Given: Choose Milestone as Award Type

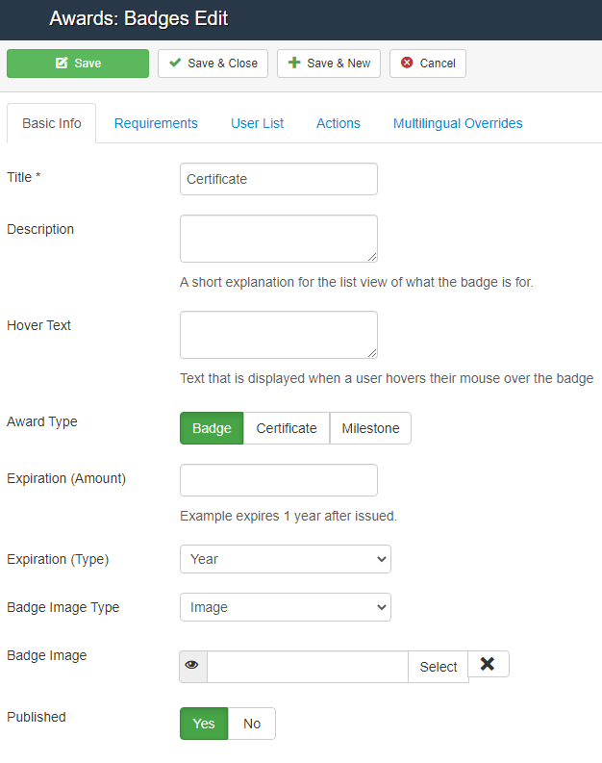Looking at the screenshot, I should click(370, 428).
